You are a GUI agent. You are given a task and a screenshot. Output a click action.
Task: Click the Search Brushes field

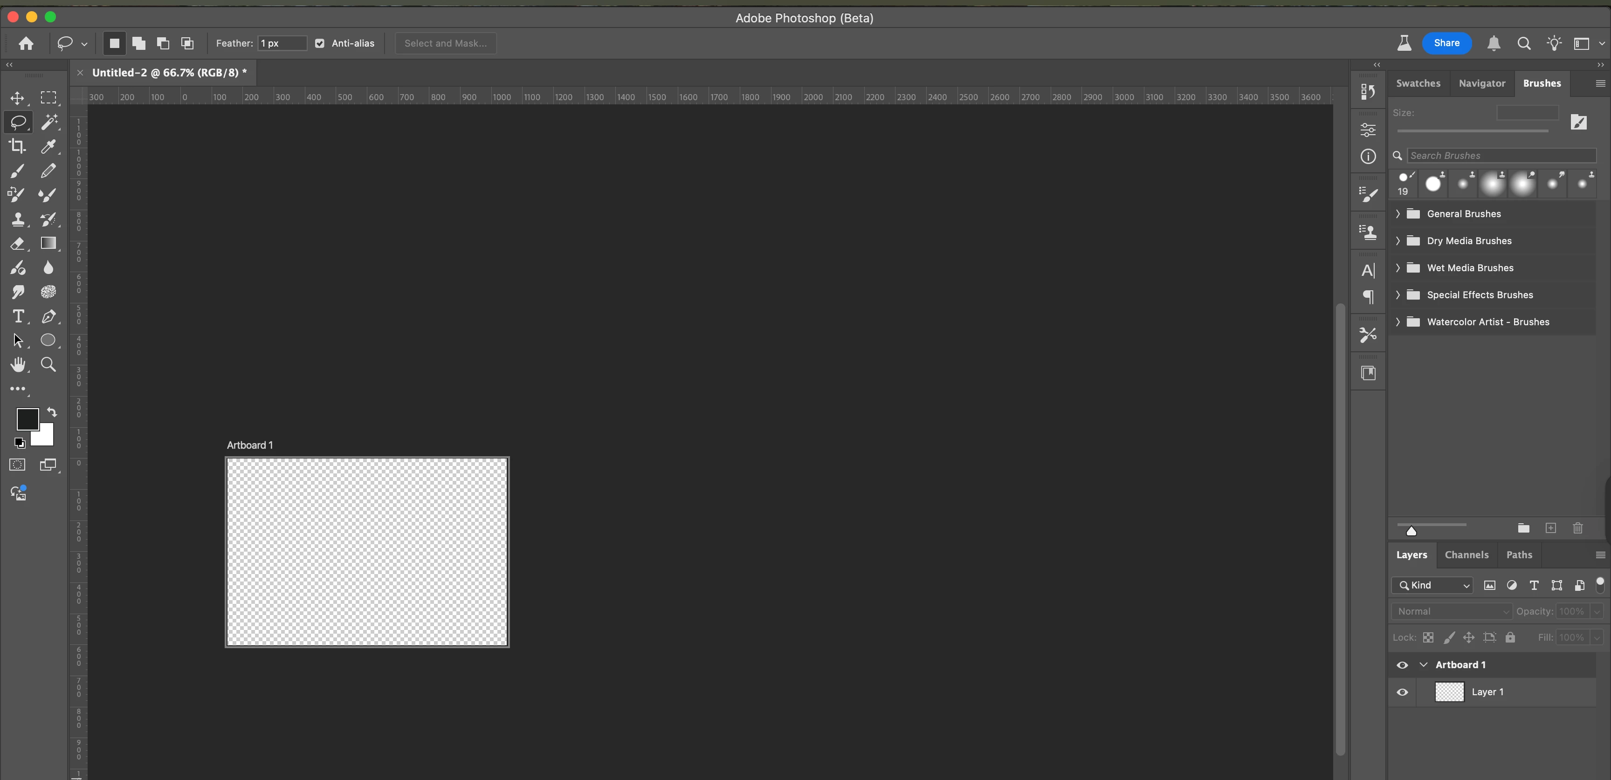pyautogui.click(x=1501, y=156)
